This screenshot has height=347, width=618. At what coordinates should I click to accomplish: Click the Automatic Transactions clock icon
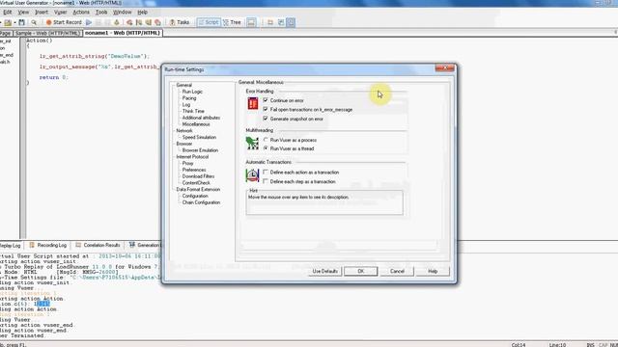pyautogui.click(x=252, y=175)
